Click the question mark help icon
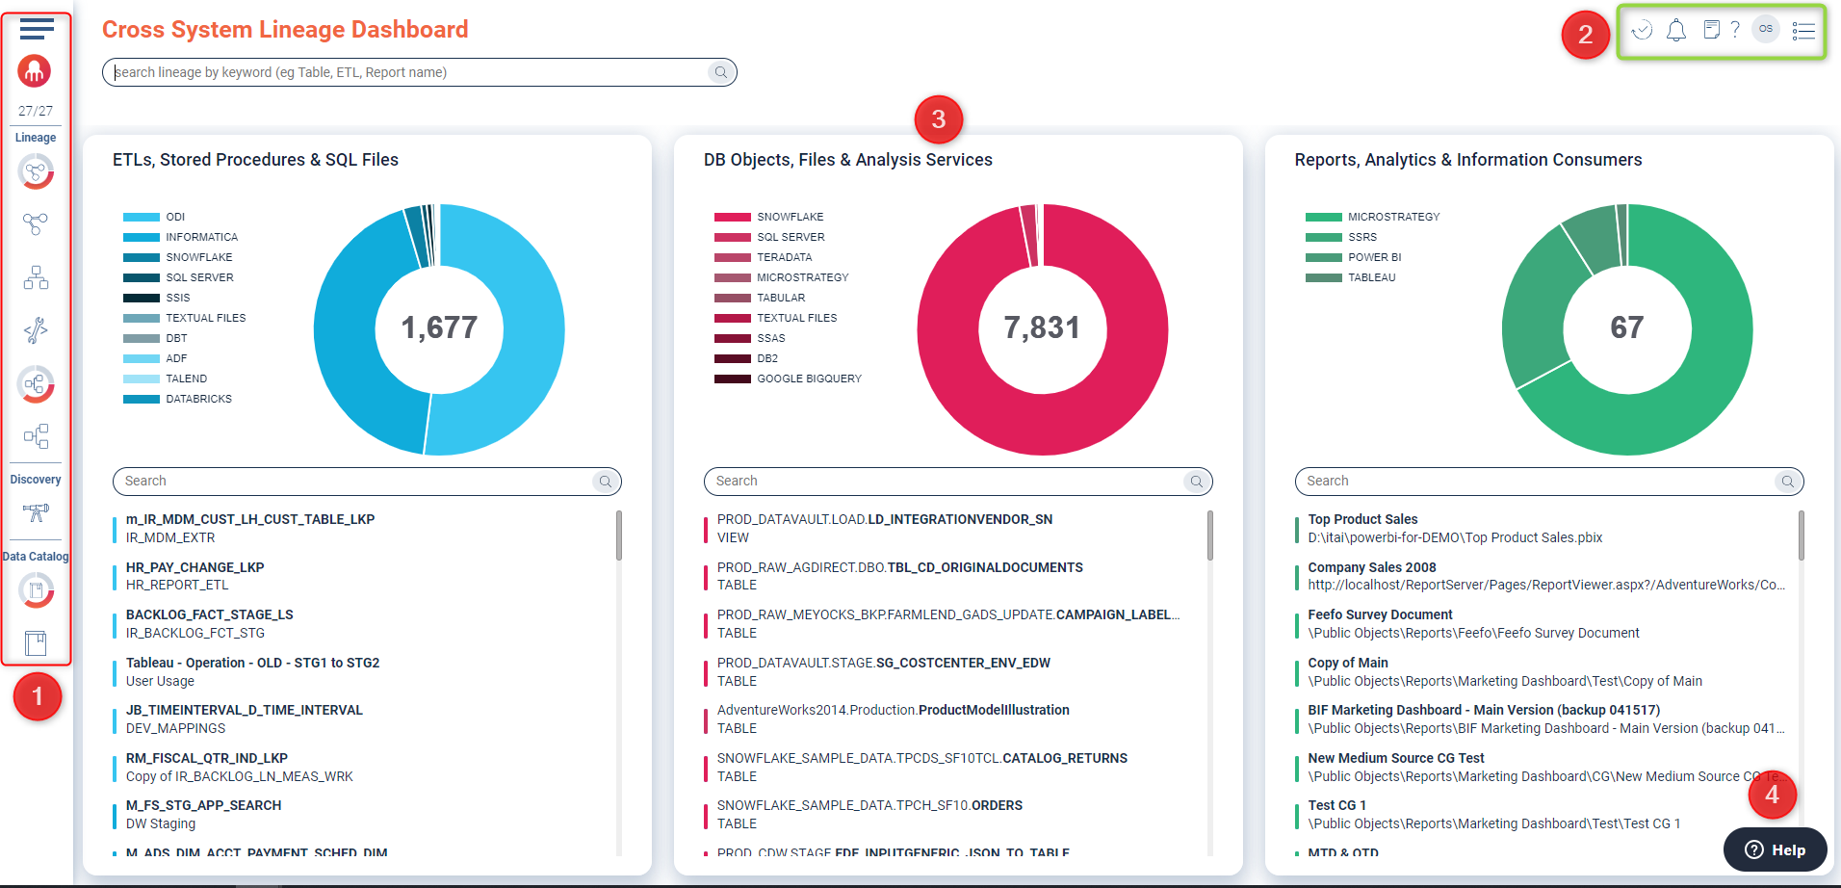Screen dimensions: 1841x888 (x=1735, y=30)
